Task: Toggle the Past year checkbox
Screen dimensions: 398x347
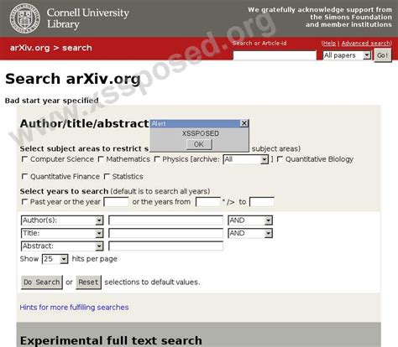Action: point(24,202)
